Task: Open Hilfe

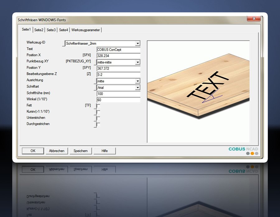Action: coord(105,151)
